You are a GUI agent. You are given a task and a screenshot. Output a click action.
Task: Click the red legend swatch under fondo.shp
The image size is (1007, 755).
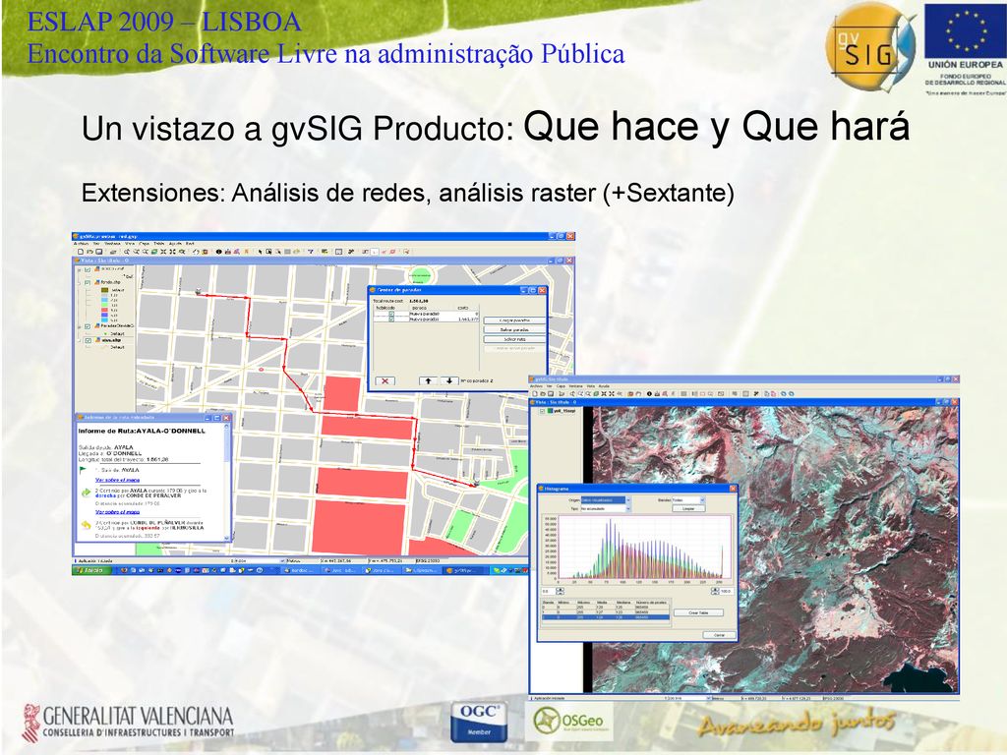[104, 310]
